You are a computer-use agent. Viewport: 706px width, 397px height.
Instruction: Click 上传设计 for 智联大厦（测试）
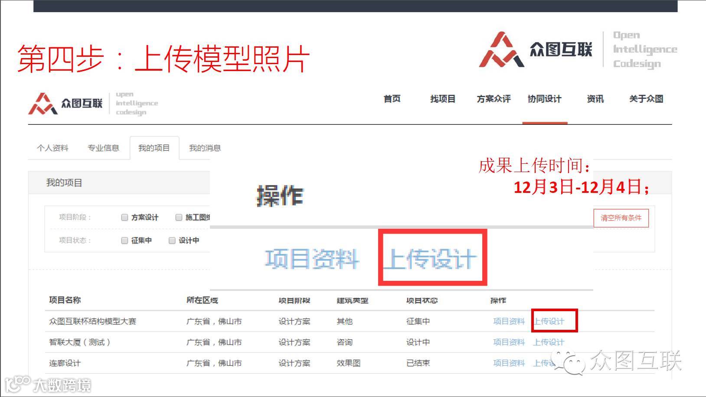[549, 342]
